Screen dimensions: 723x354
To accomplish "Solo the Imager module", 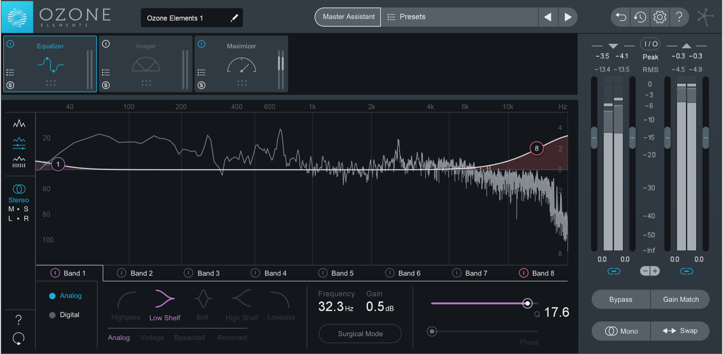I will point(106,85).
